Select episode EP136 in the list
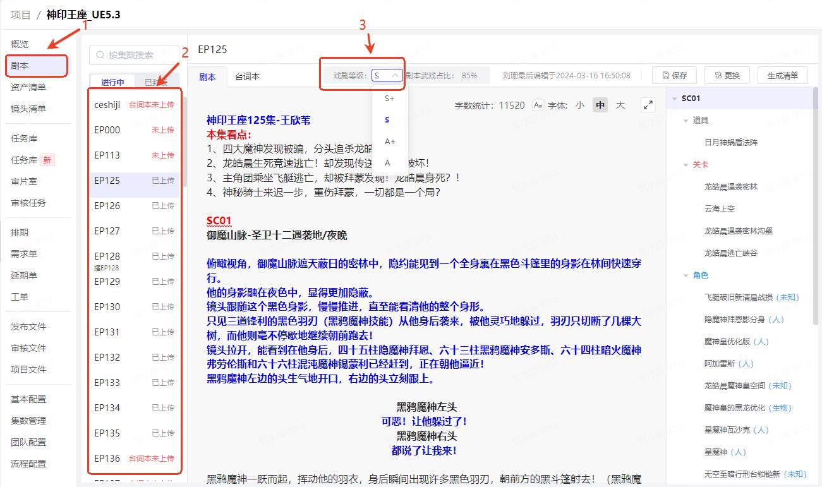Image resolution: width=822 pixels, height=487 pixels. 134,459
